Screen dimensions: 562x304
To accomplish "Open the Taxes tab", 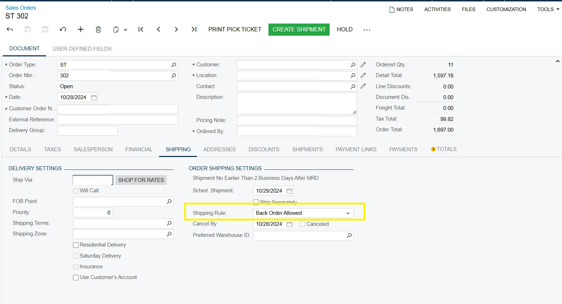I will [x=52, y=150].
